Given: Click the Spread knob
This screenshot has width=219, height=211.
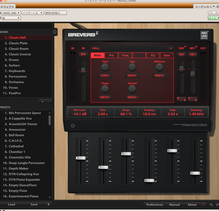Looking at the screenshot, I should pyautogui.click(x=132, y=89).
